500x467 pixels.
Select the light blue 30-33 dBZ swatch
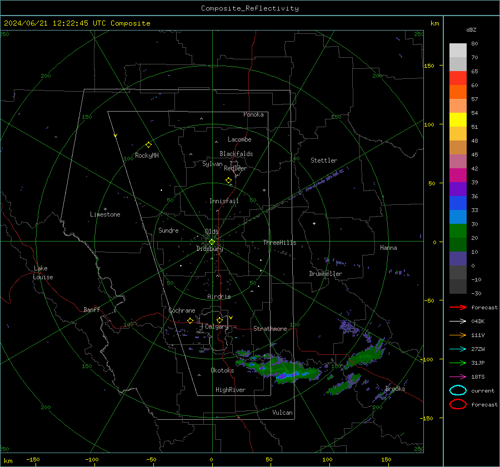click(458, 217)
